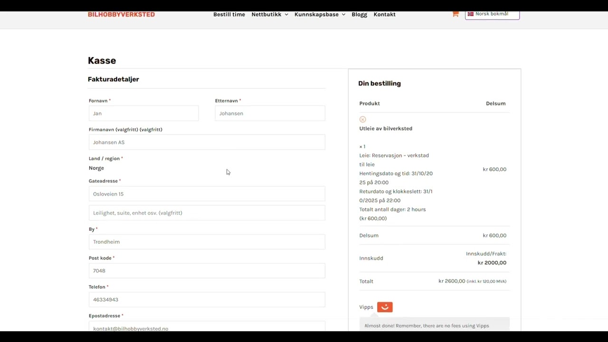Viewport: 608px width, 342px height.
Task: Click the Etternavn field containing Johansen
Action: tap(270, 114)
